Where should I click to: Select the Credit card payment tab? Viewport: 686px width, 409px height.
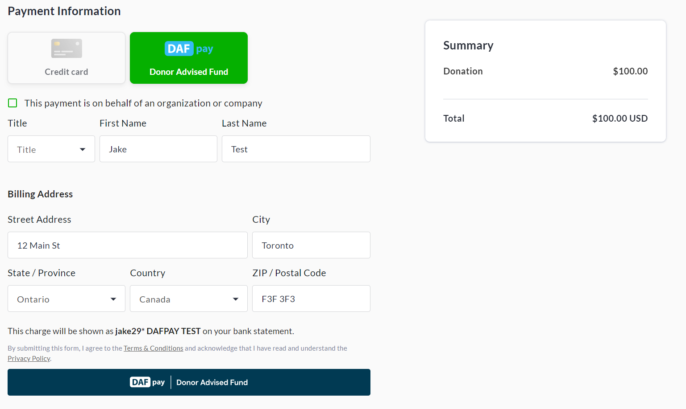point(67,58)
